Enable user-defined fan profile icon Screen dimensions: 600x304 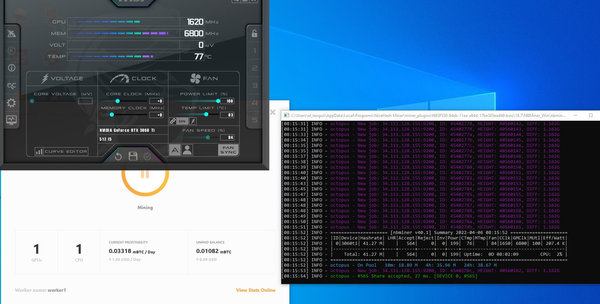(187, 150)
